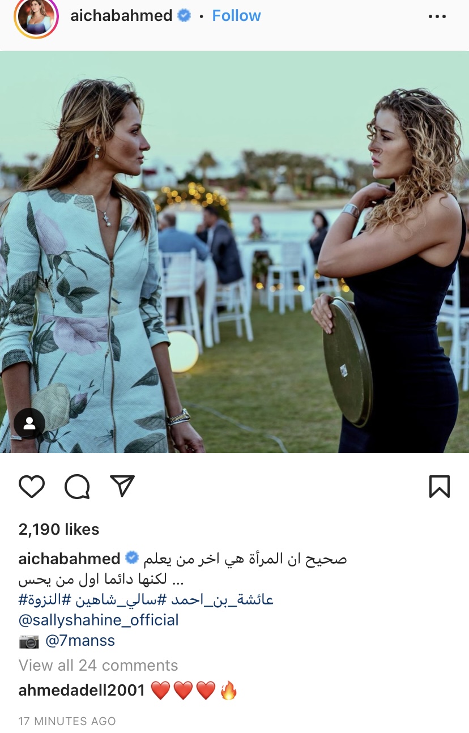This screenshot has width=469, height=733.
Task: Show tagged people icon on photo
Action: tap(29, 423)
